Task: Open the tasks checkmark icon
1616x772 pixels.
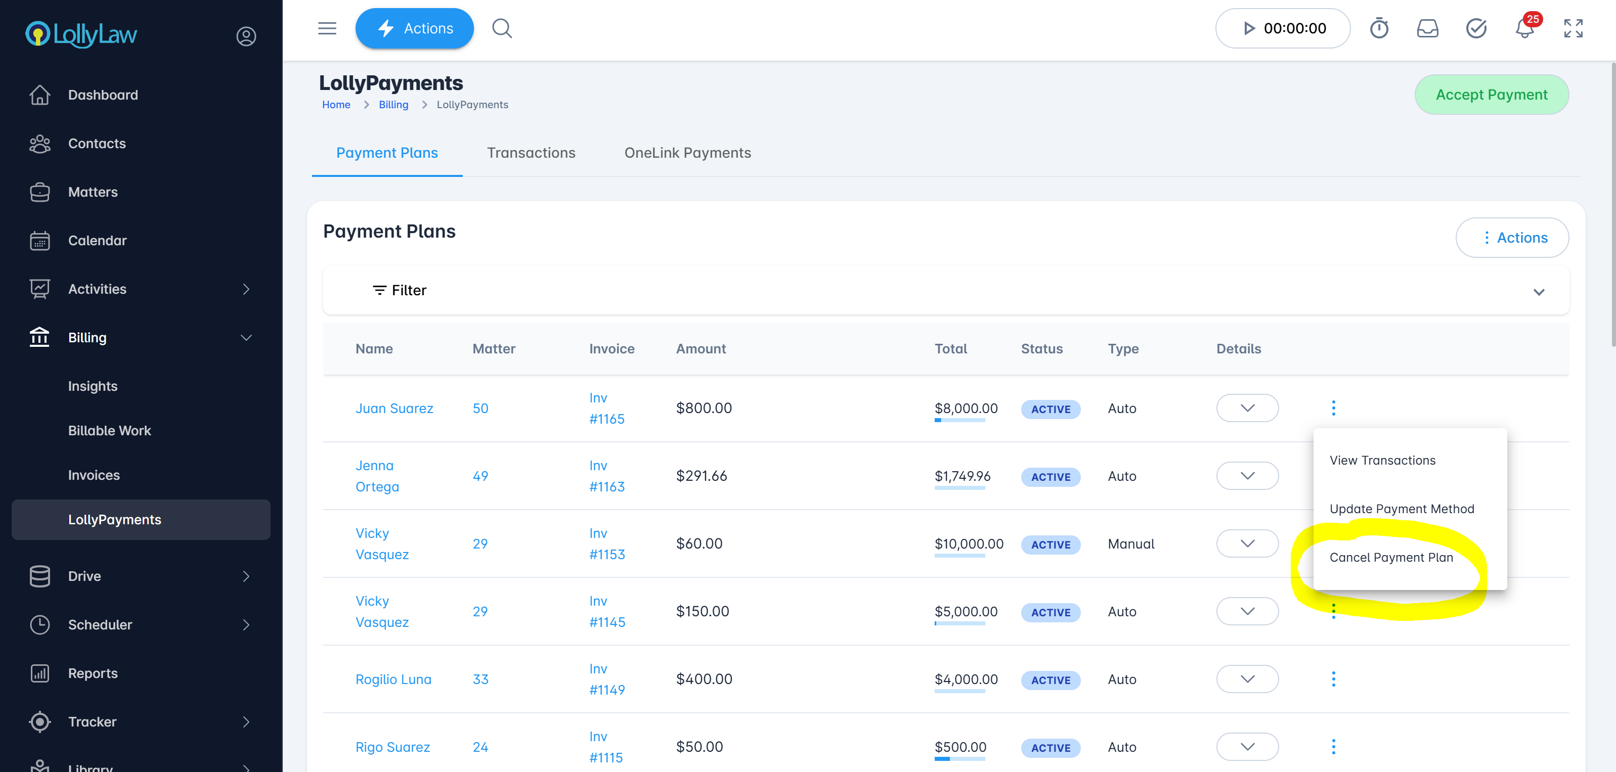Action: click(1476, 28)
